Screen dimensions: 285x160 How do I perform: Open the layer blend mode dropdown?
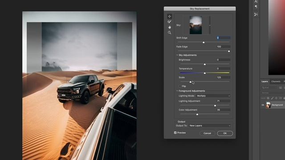click(273, 93)
